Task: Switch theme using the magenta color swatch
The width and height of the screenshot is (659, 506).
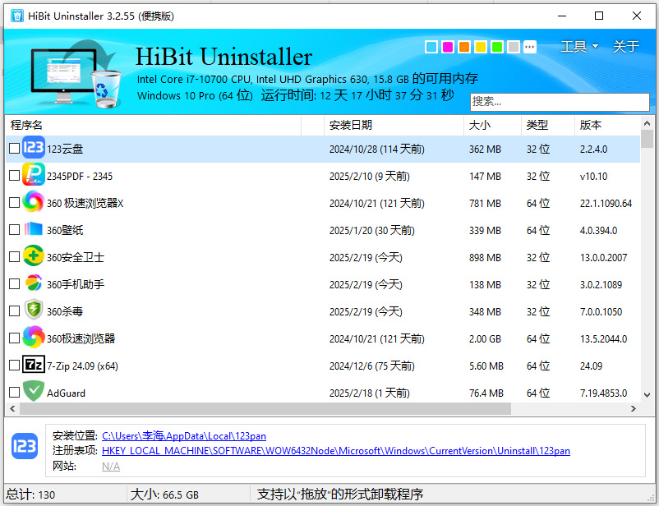Action: click(x=447, y=47)
